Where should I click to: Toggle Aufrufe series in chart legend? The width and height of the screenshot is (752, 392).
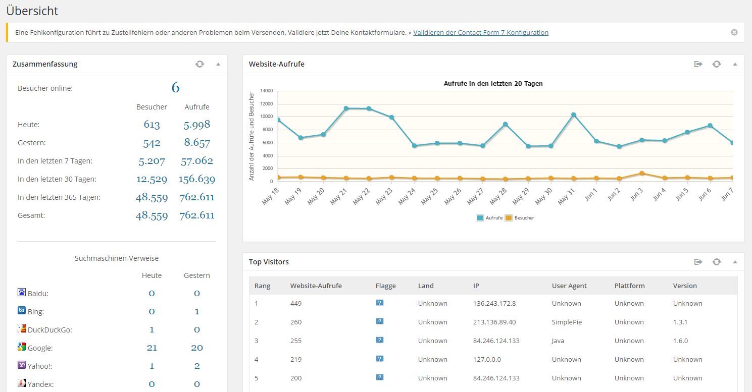[489, 218]
